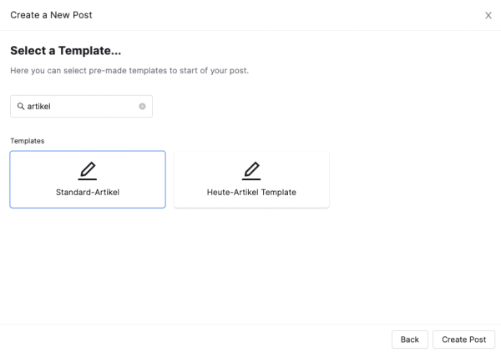Click the Standard-Artikel label text
This screenshot has width=501, height=352.
(x=88, y=192)
